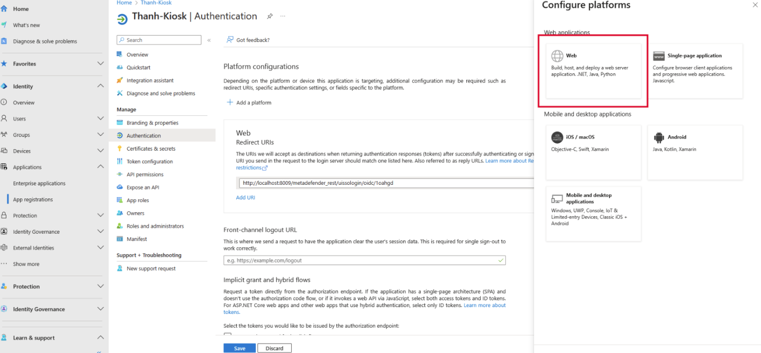Viewport: 761px width, 353px height.
Task: Expand the Users chevron
Action: (x=101, y=118)
